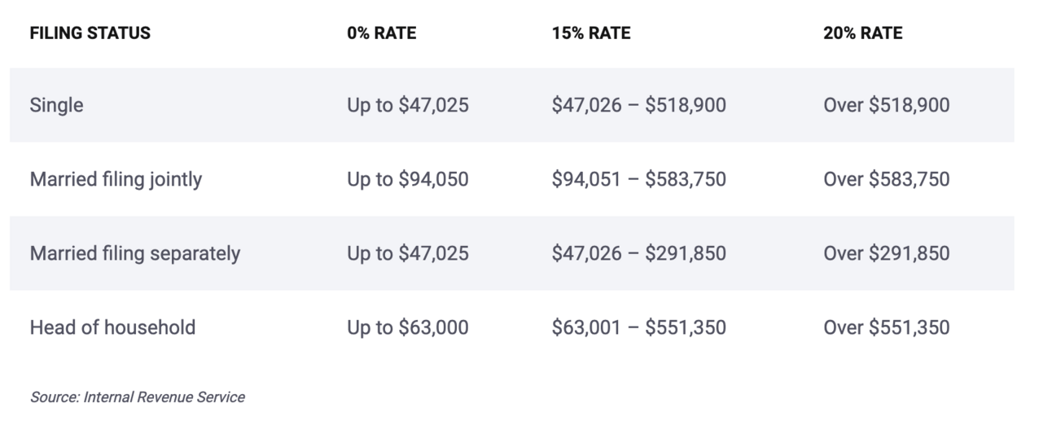Image resolution: width=1052 pixels, height=430 pixels.
Task: Click Married filing separately's 0% rate value
Action: click(x=408, y=253)
